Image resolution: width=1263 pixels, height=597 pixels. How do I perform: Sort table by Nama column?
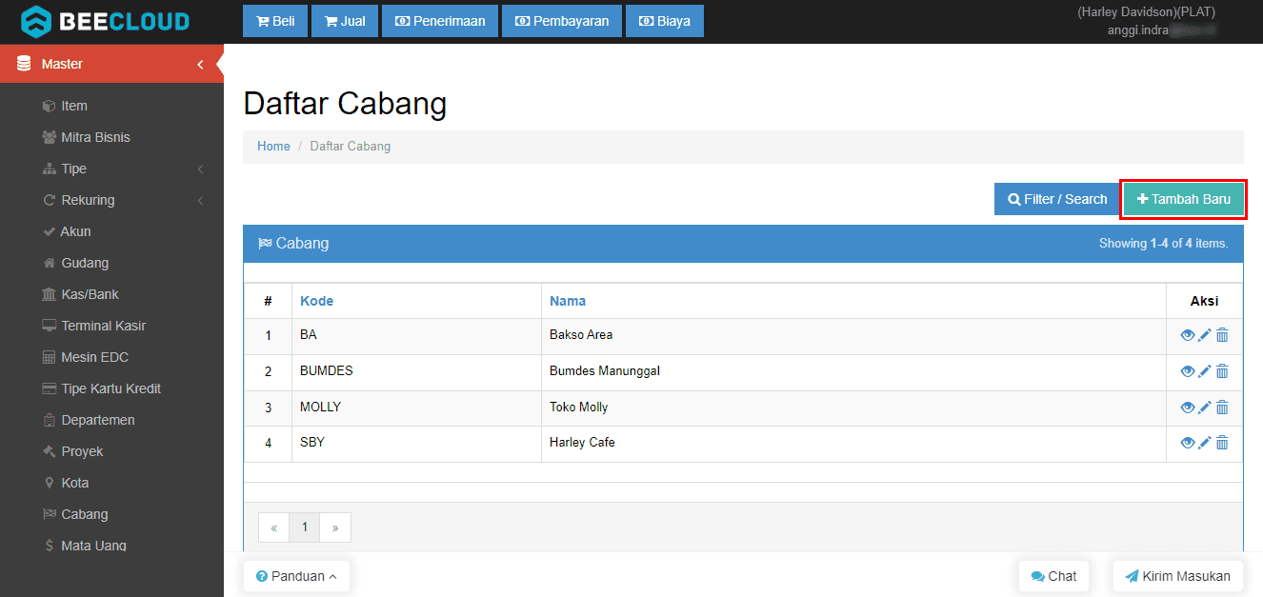568,301
